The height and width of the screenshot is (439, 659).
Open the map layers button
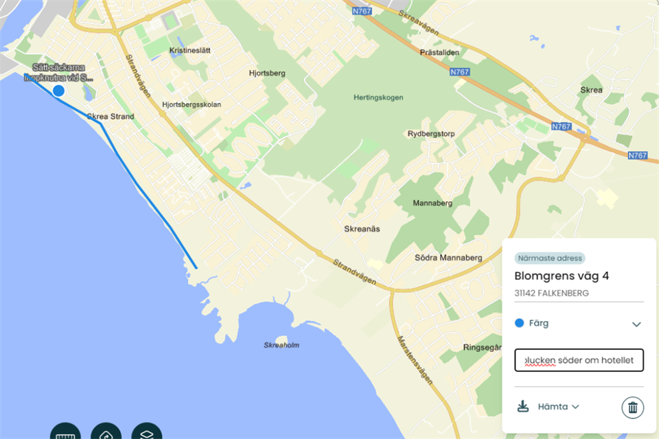pyautogui.click(x=147, y=433)
